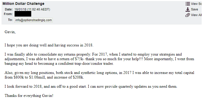204x103 pixels.
Task: Open the View Source text link
Action: coord(196,4)
